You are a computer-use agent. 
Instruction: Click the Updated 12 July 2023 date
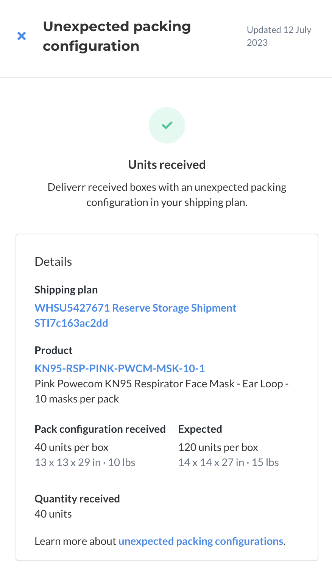coord(279,36)
